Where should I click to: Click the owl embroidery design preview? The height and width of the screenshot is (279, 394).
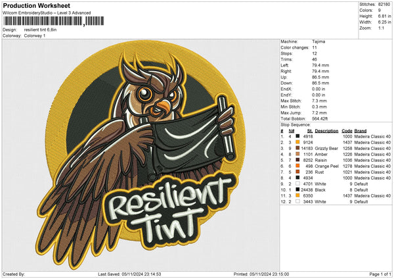point(141,155)
